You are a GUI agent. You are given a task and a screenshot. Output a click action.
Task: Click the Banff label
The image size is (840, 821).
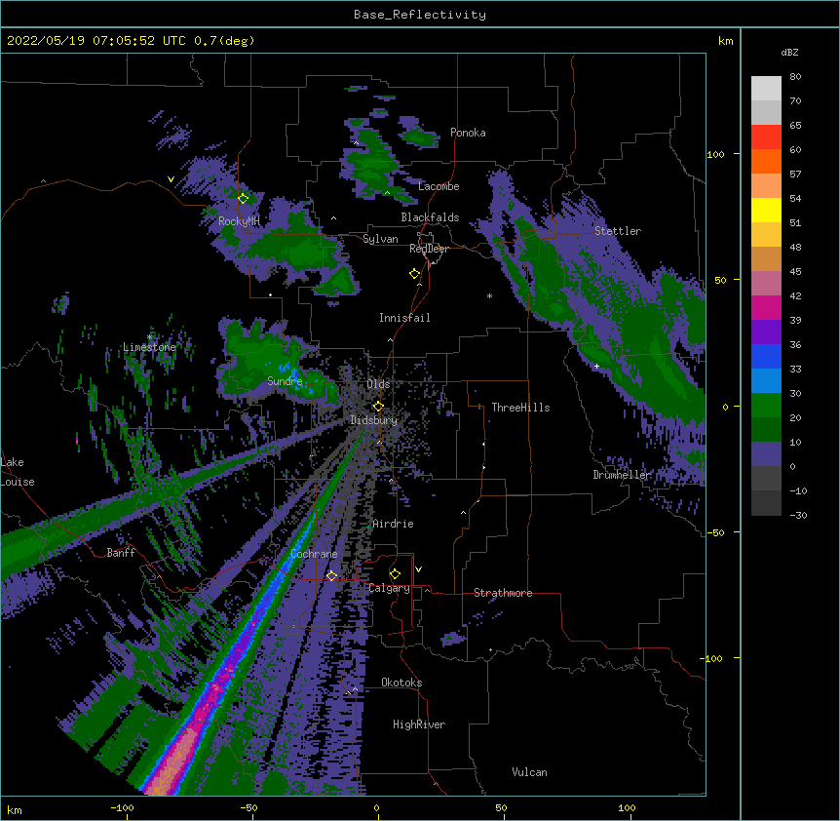tap(121, 553)
